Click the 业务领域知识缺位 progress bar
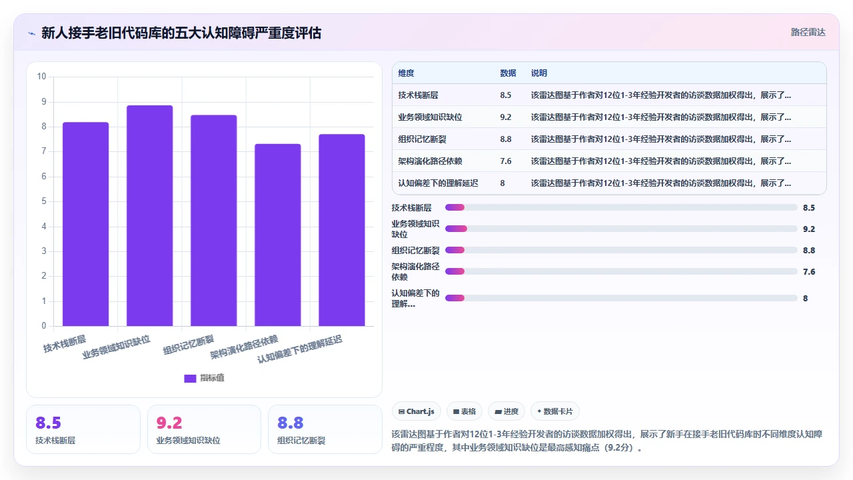Screen dimensions: 853x480 pyautogui.click(x=621, y=229)
